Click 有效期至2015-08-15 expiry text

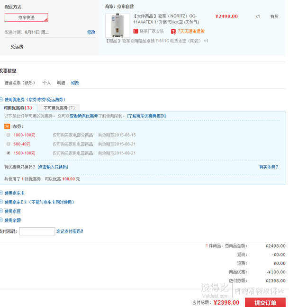point(117,135)
